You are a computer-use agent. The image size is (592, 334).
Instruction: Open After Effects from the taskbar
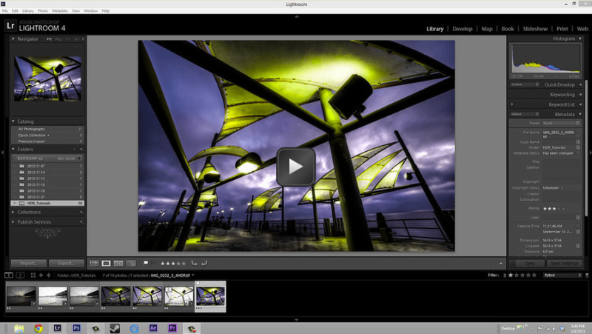point(153,328)
